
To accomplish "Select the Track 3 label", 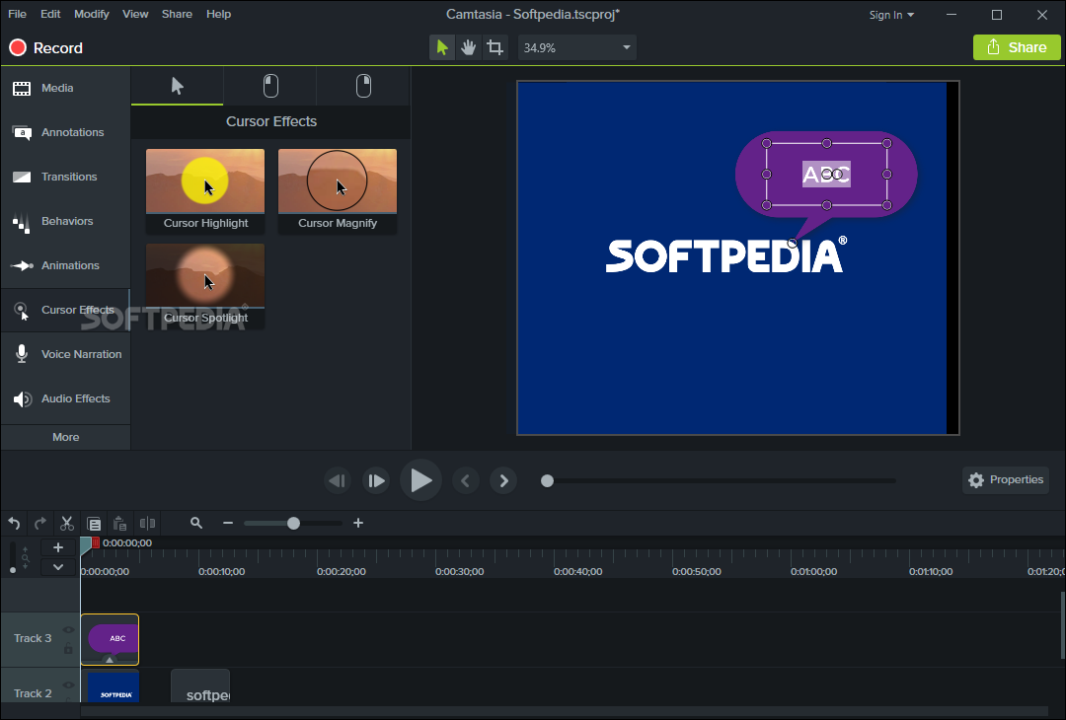I will point(33,638).
